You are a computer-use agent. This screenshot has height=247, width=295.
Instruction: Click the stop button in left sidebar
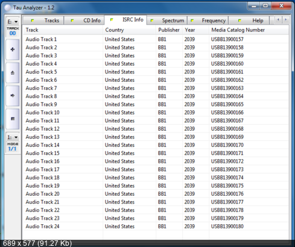click(13, 119)
